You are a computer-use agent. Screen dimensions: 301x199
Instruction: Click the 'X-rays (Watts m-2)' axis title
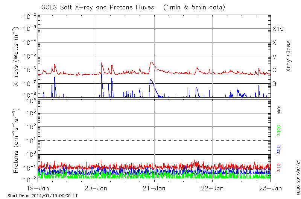[x=17, y=56]
